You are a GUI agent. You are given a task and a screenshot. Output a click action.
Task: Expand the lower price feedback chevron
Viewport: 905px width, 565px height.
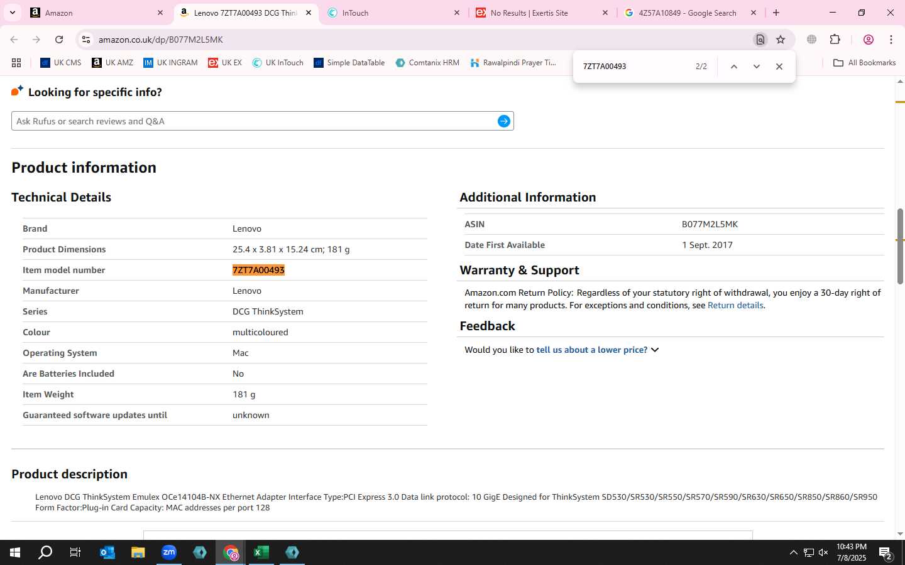[x=655, y=350]
